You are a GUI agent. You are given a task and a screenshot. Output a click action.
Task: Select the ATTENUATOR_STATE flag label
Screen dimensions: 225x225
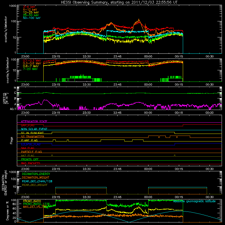pyautogui.click(x=34, y=121)
